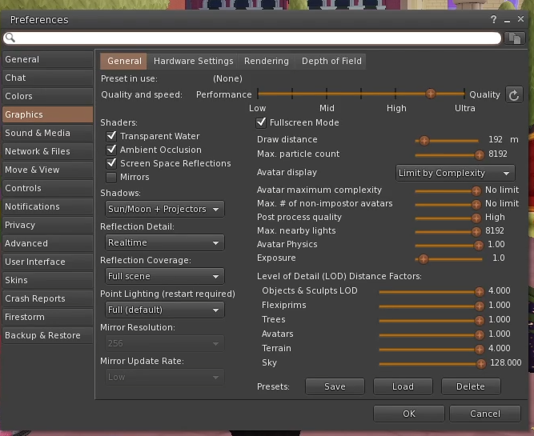Click the search magnifier icon
534x436 pixels.
[10, 38]
